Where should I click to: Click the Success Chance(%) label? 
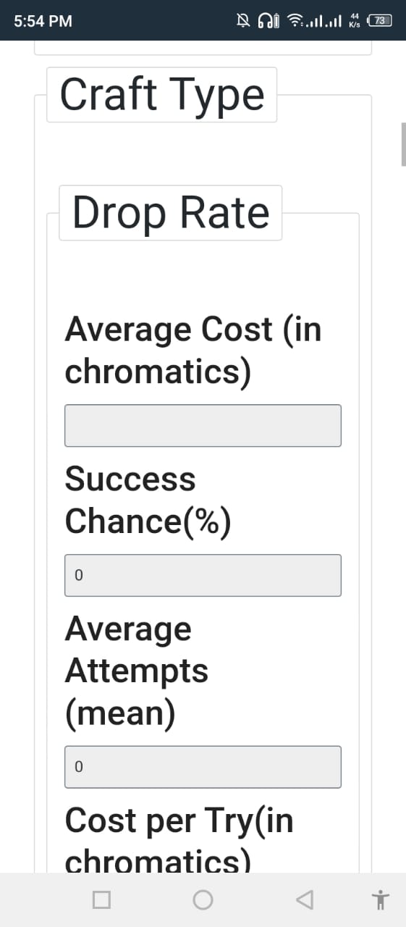pos(148,500)
